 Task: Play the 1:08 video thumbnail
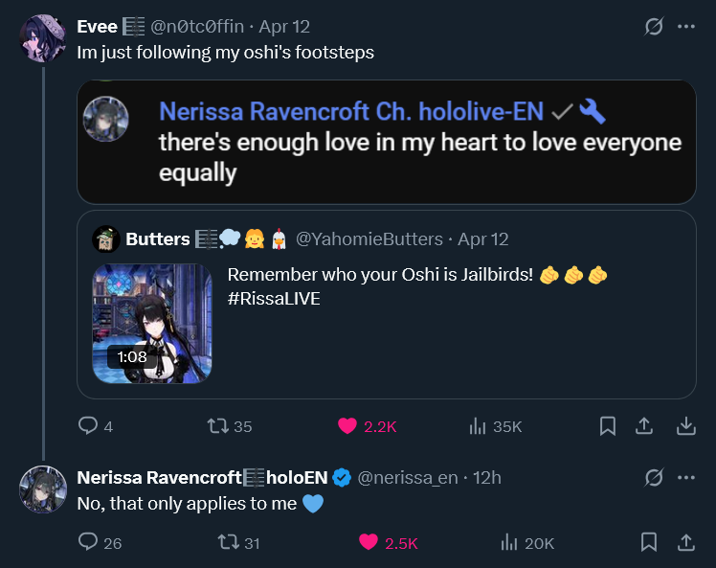152,324
